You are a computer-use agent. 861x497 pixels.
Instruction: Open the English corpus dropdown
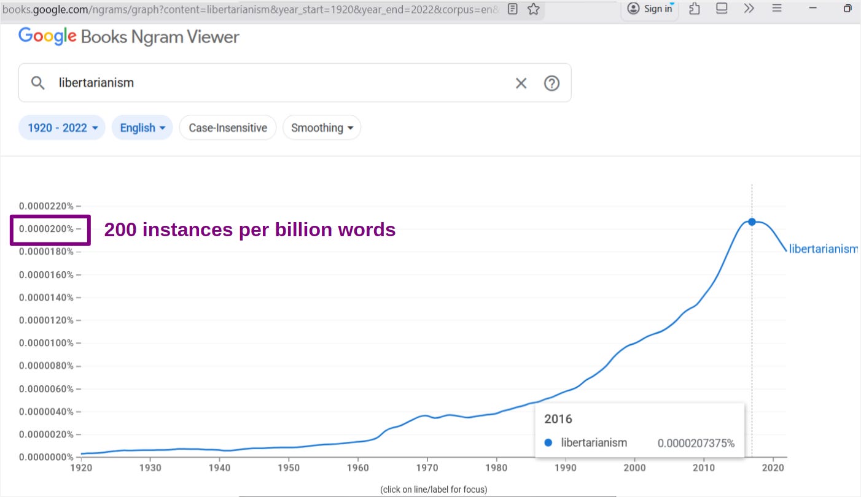pyautogui.click(x=142, y=128)
